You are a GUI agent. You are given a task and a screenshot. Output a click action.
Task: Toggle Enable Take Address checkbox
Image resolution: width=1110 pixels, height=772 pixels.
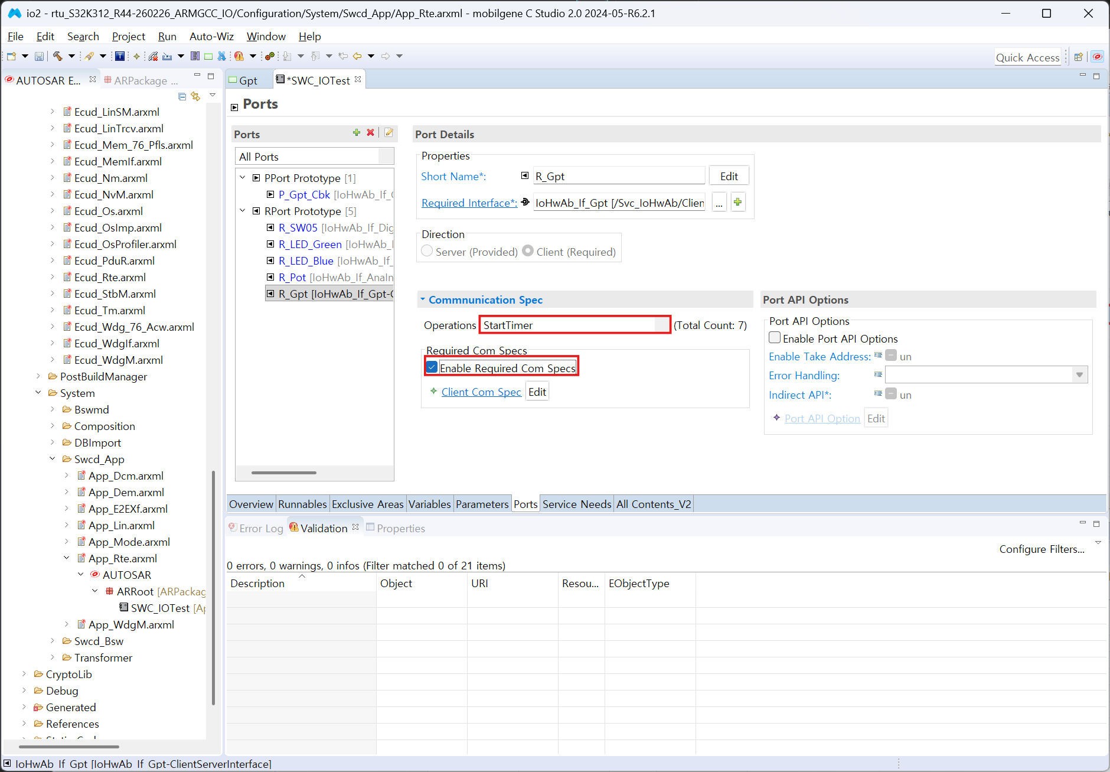tap(891, 356)
